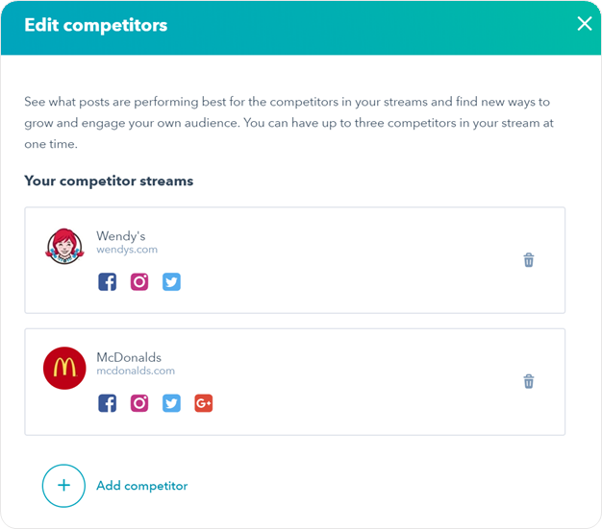Delete the McDonalds competitor stream
This screenshot has width=602, height=529.
529,381
